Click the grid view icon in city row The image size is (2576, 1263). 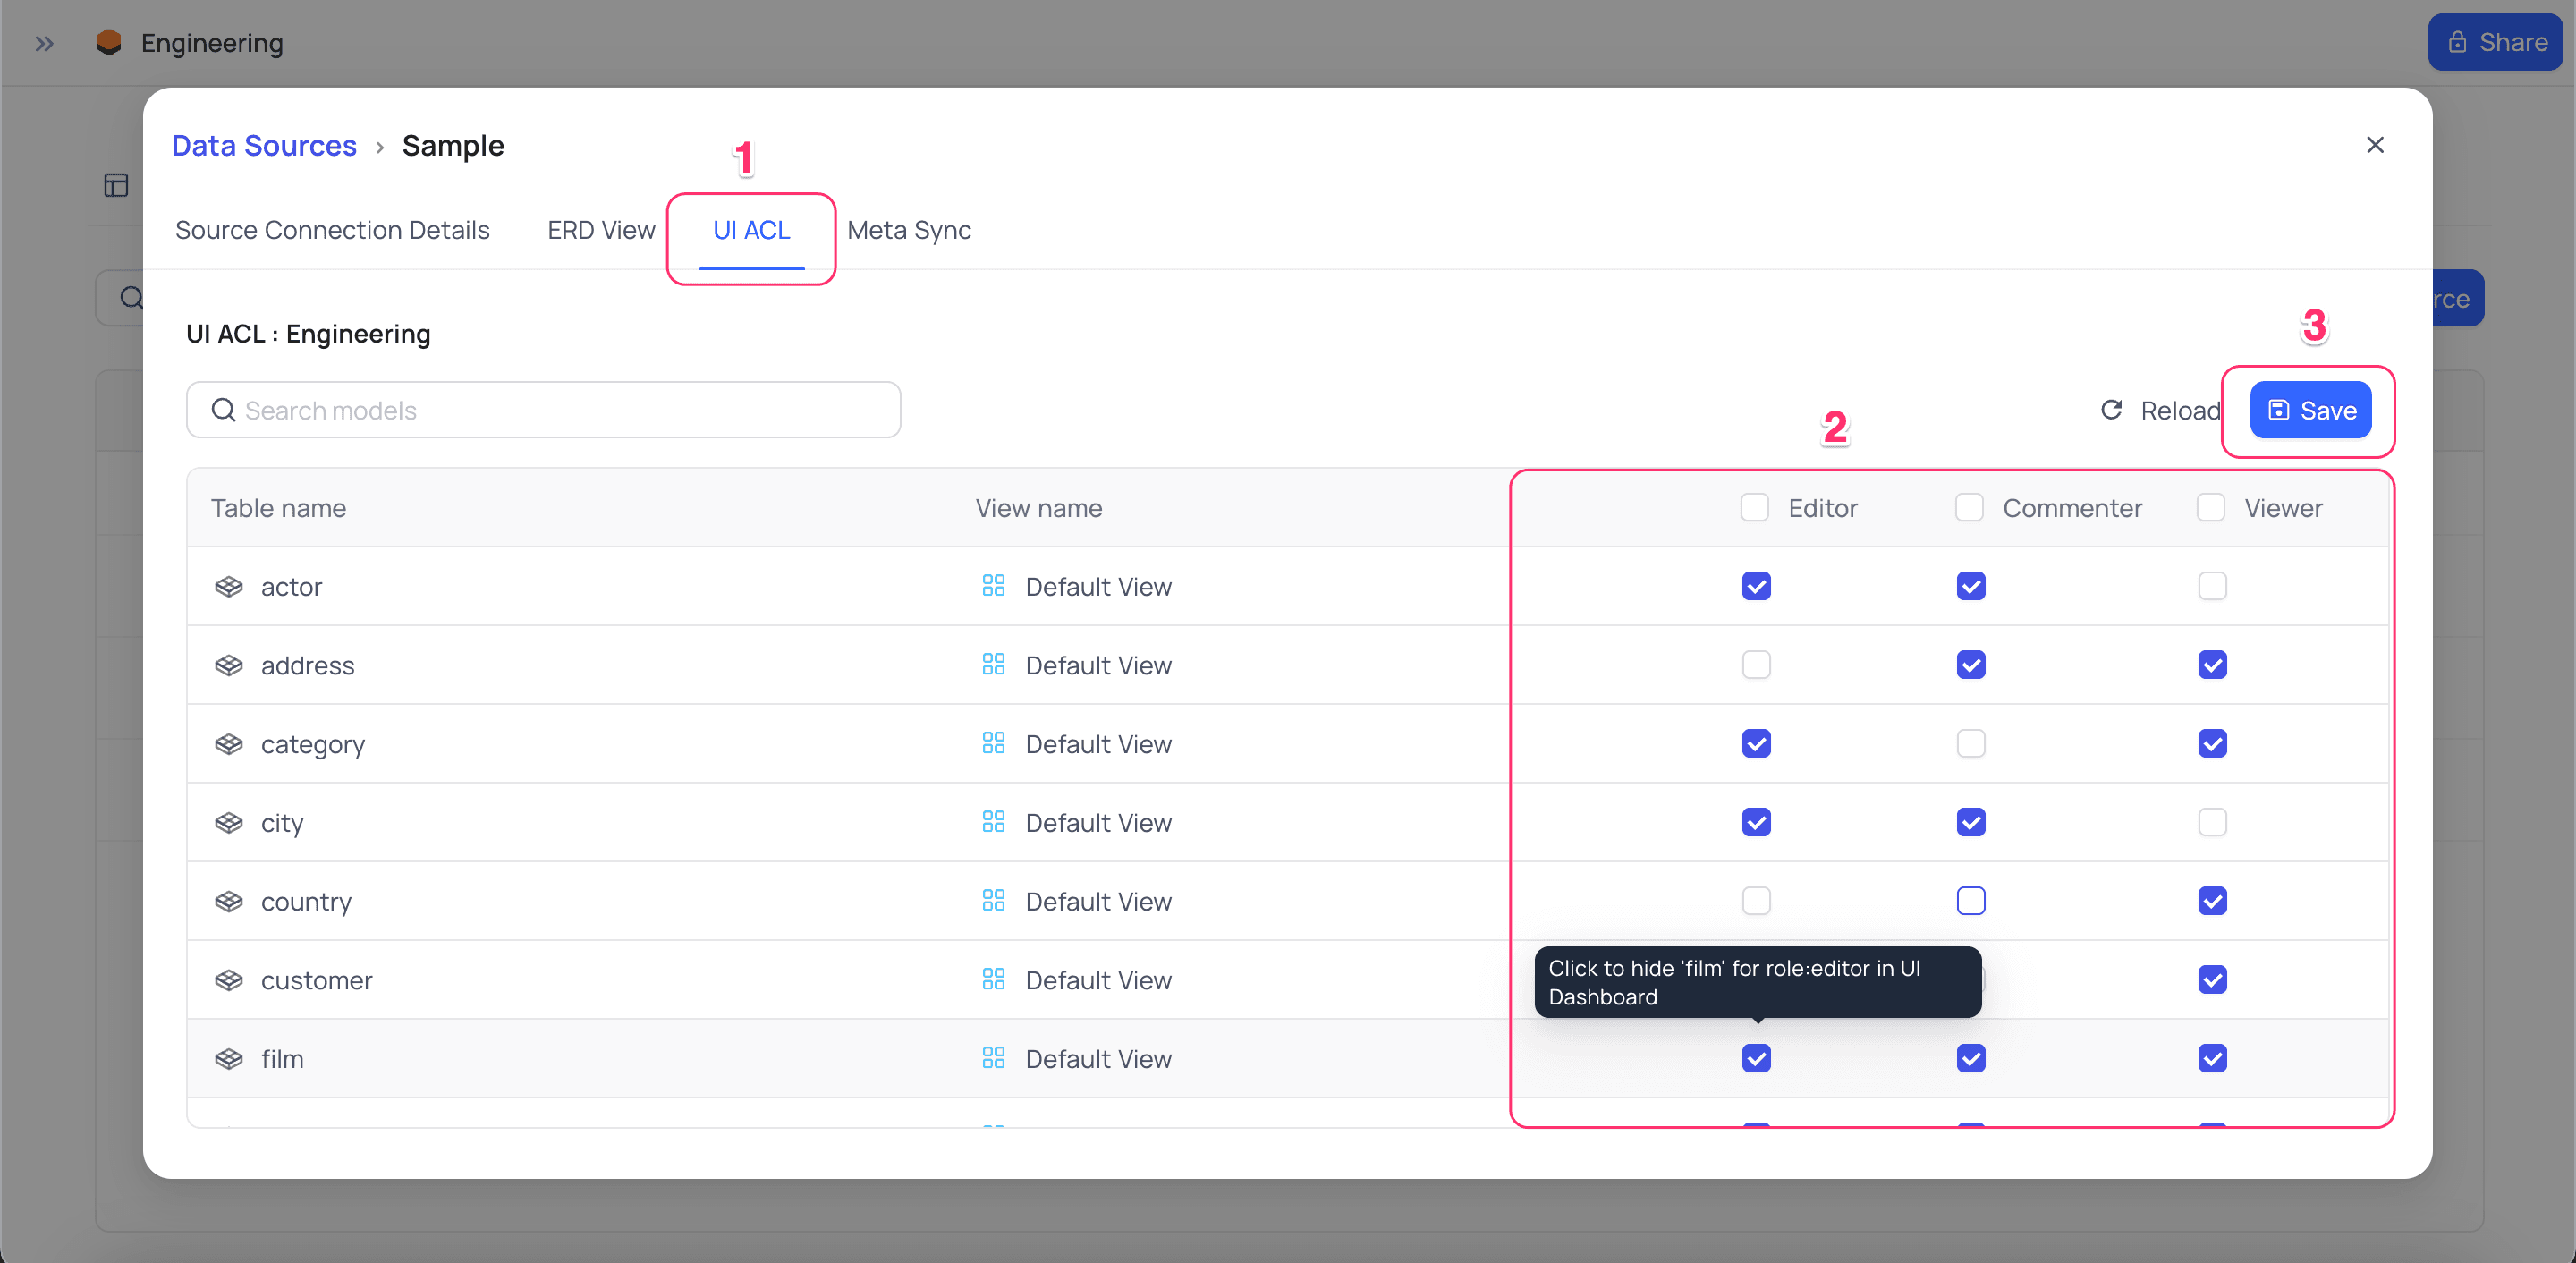click(993, 821)
